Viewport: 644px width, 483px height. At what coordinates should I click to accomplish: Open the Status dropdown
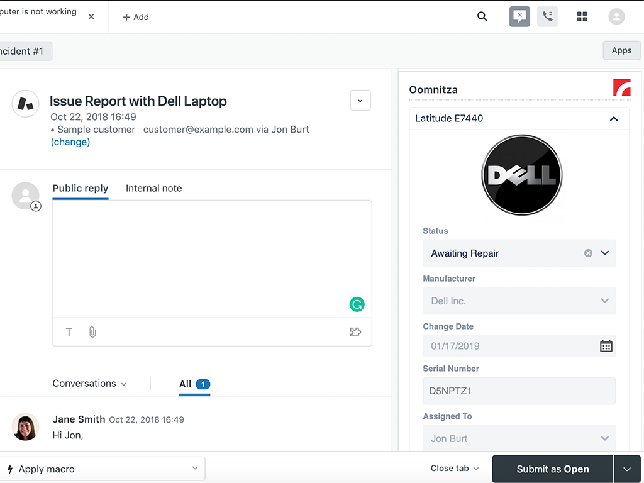tap(605, 253)
